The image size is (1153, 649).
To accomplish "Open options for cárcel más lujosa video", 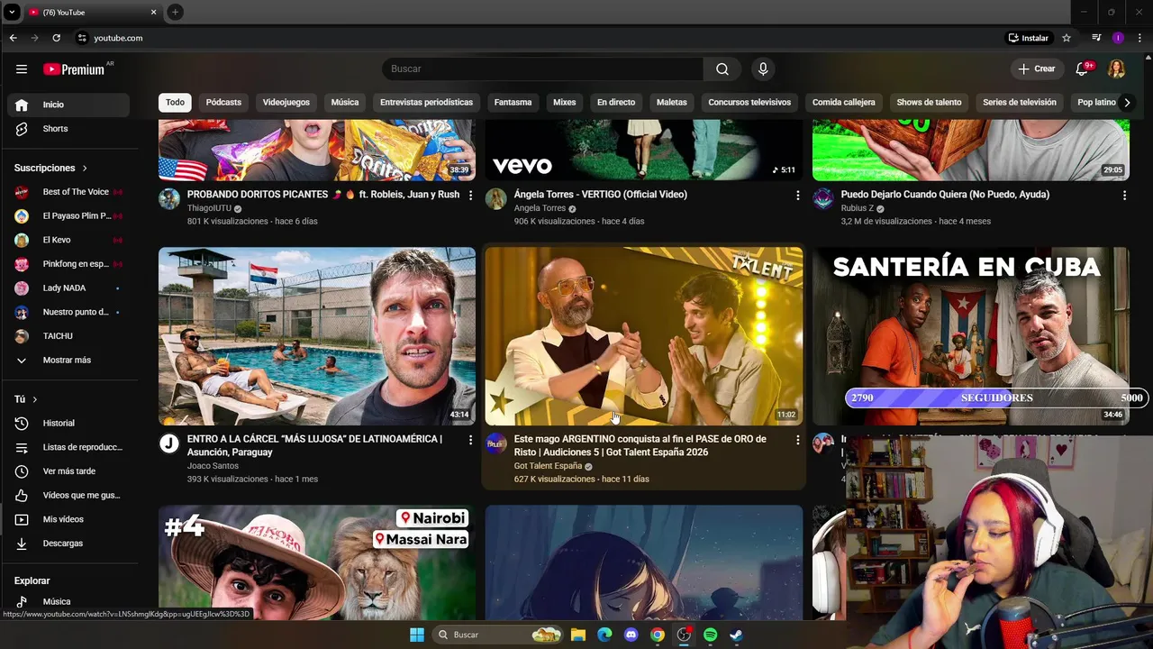I will tap(470, 440).
